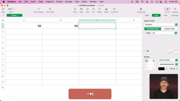
Task: Add a Comment from the toolbar
Action: [114, 9]
